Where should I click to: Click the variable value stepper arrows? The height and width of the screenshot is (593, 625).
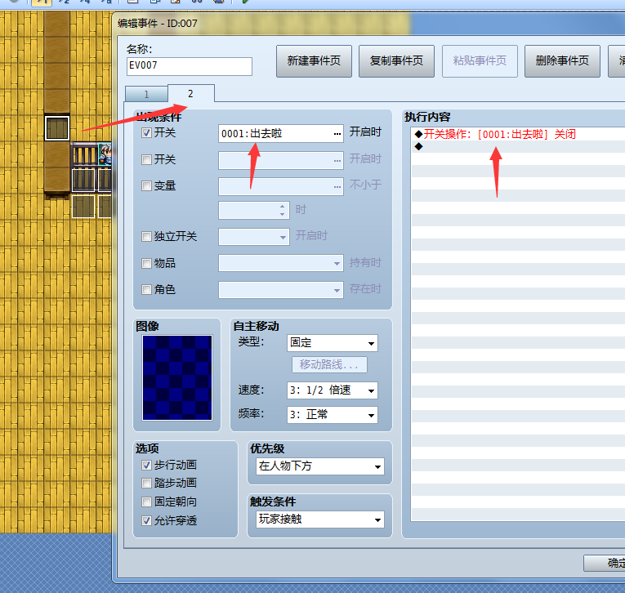(282, 211)
